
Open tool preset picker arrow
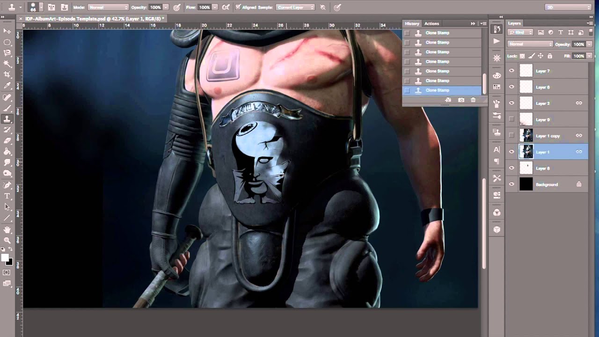20,7
